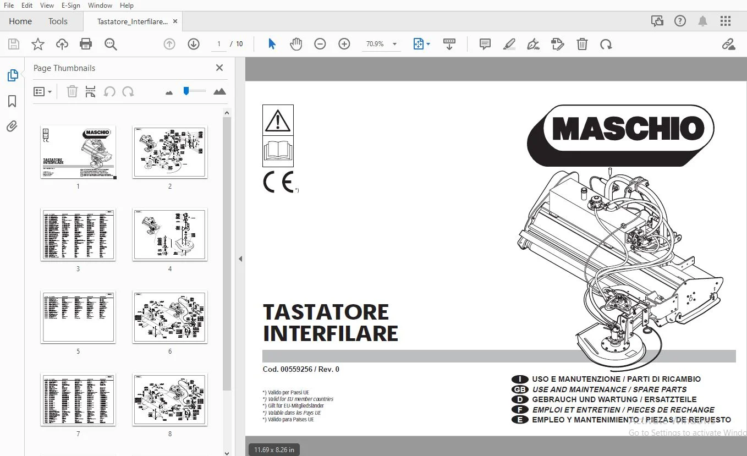Go to the next page arrow
This screenshot has height=456, width=747.
194,44
